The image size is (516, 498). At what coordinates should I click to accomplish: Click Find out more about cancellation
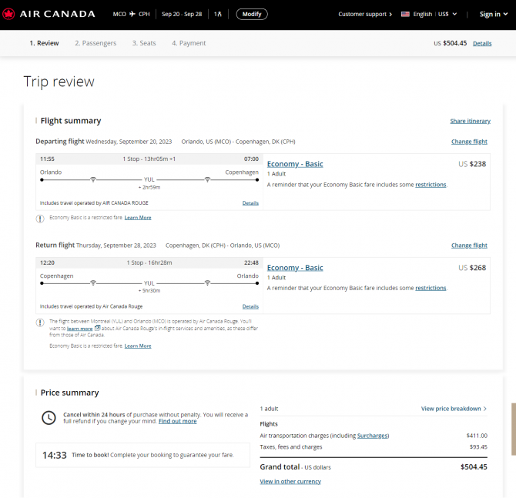pyautogui.click(x=177, y=421)
